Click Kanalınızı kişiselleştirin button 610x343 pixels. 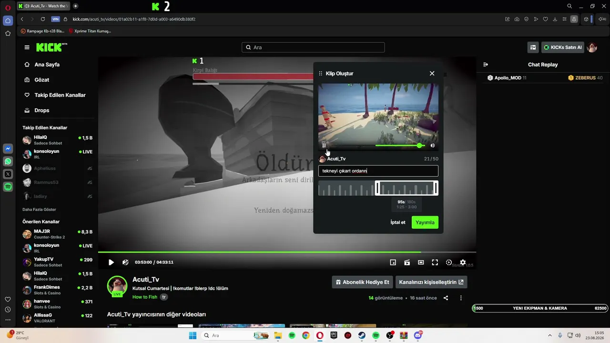(431, 282)
